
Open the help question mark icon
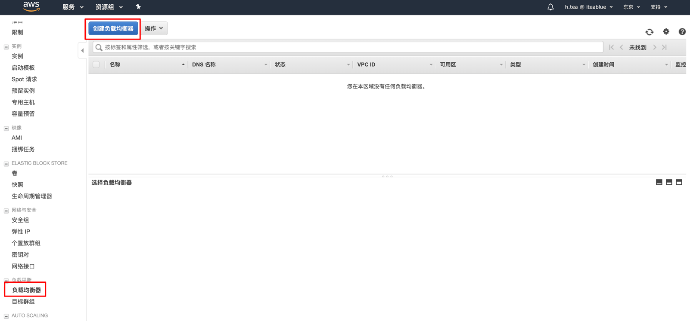point(682,32)
